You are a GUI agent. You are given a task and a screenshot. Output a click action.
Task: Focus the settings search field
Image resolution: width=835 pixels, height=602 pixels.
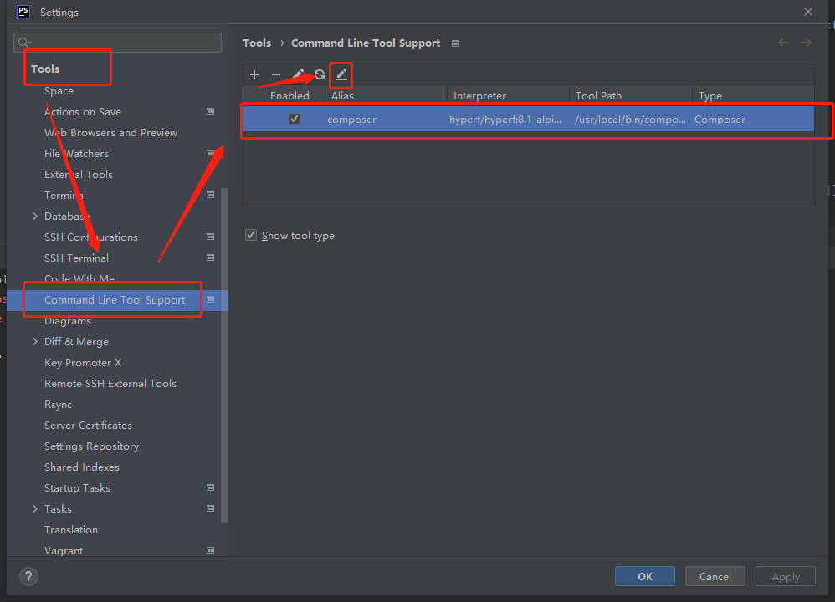[118, 43]
